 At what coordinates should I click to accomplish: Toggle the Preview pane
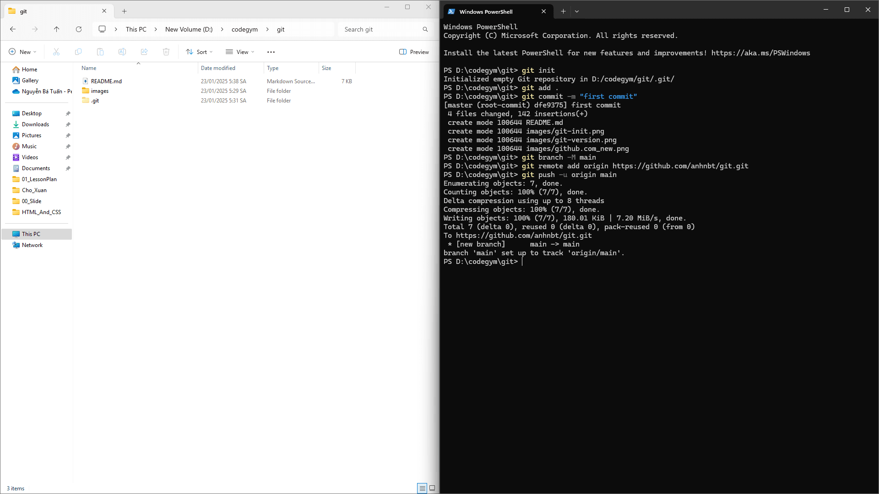pyautogui.click(x=414, y=52)
